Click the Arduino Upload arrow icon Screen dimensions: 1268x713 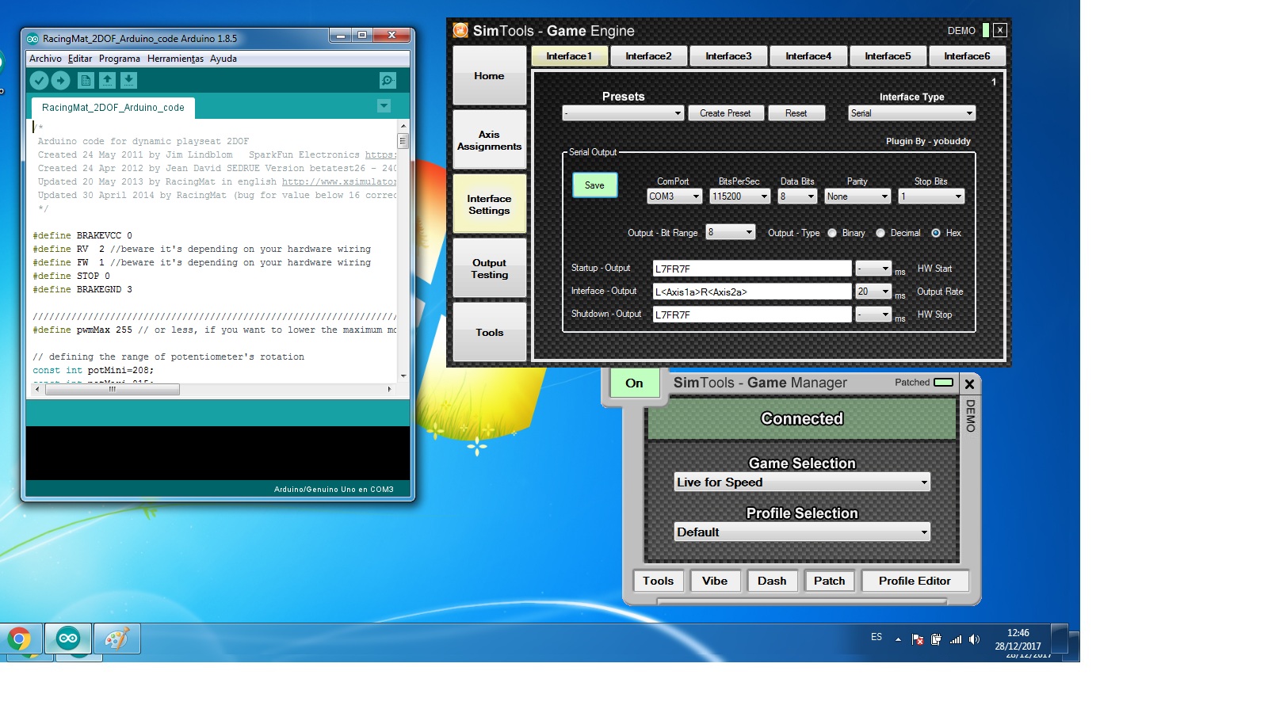pyautogui.click(x=61, y=80)
